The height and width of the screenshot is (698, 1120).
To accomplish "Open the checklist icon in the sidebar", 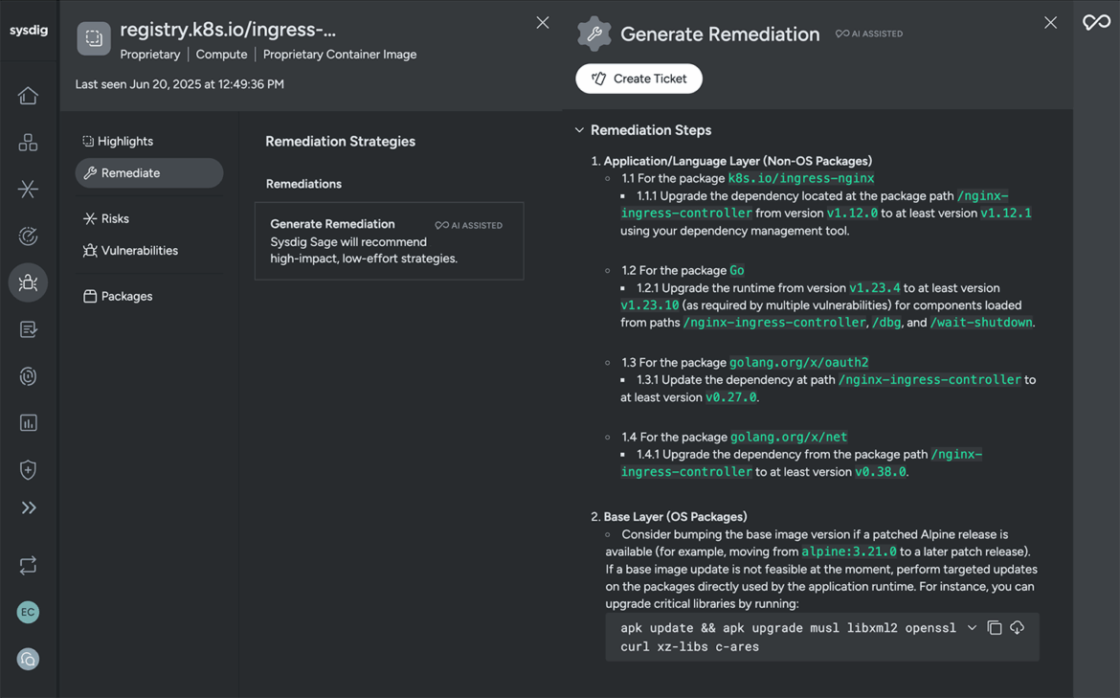I will click(x=28, y=329).
